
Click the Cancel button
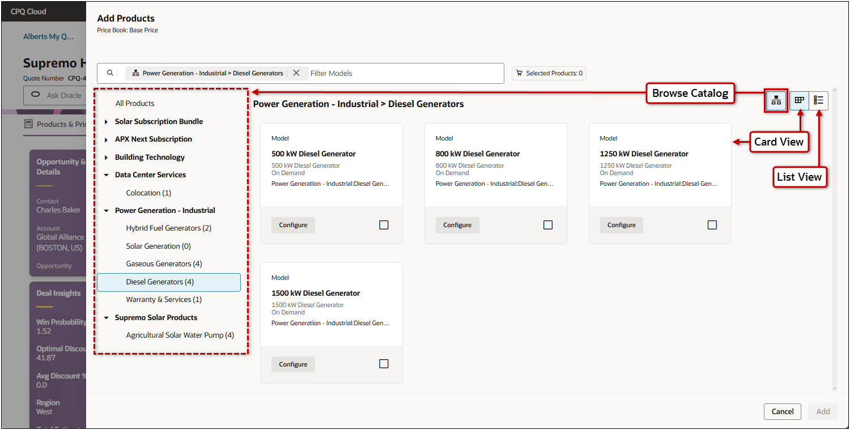[x=783, y=411]
